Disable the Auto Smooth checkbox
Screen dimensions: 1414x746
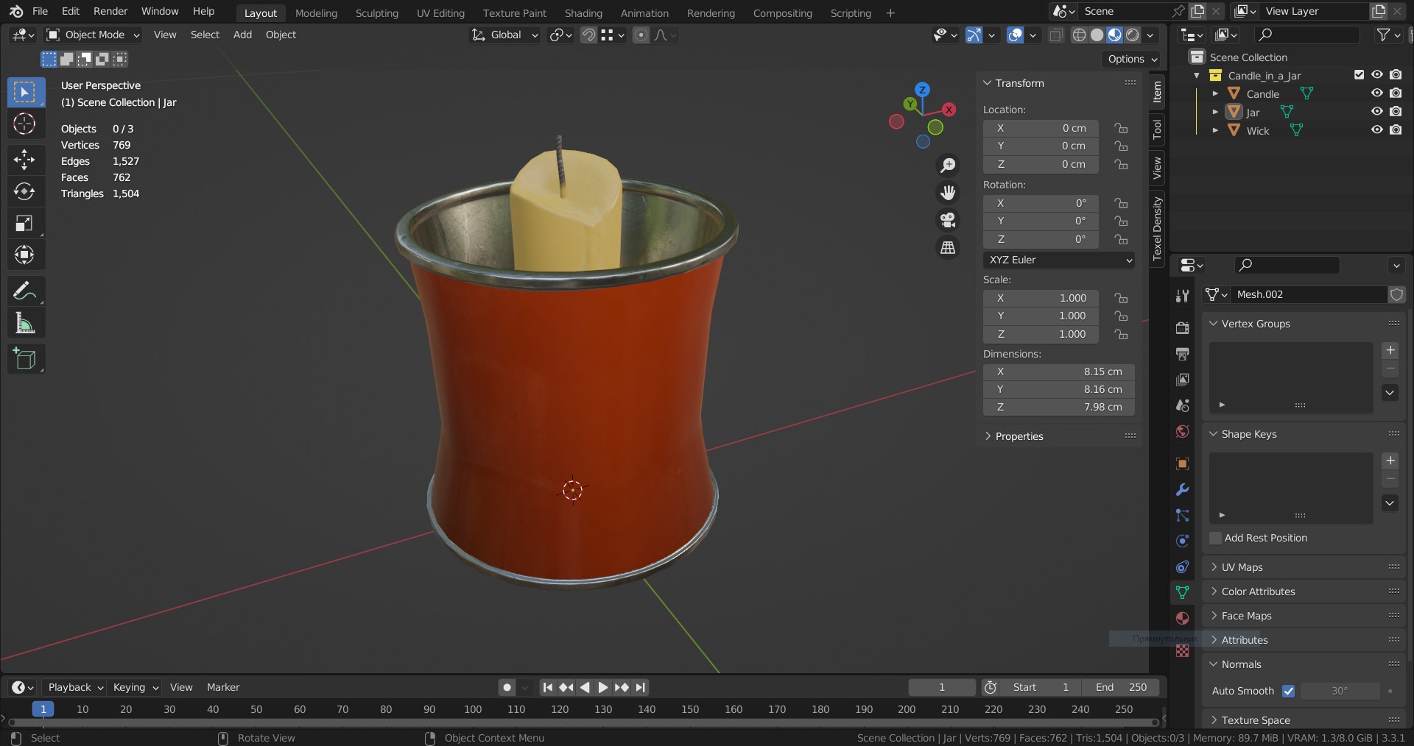click(1288, 691)
